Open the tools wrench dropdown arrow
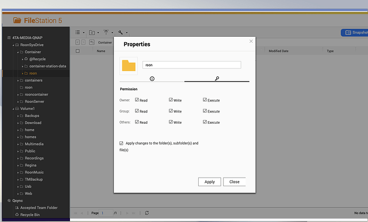Screen dimensions: 368x222 127,33
